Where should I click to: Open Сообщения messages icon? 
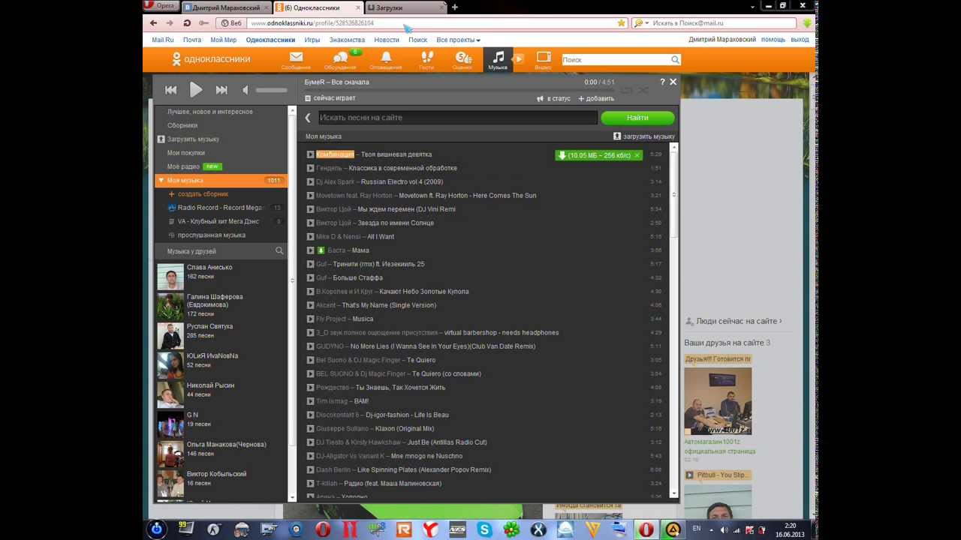[296, 60]
